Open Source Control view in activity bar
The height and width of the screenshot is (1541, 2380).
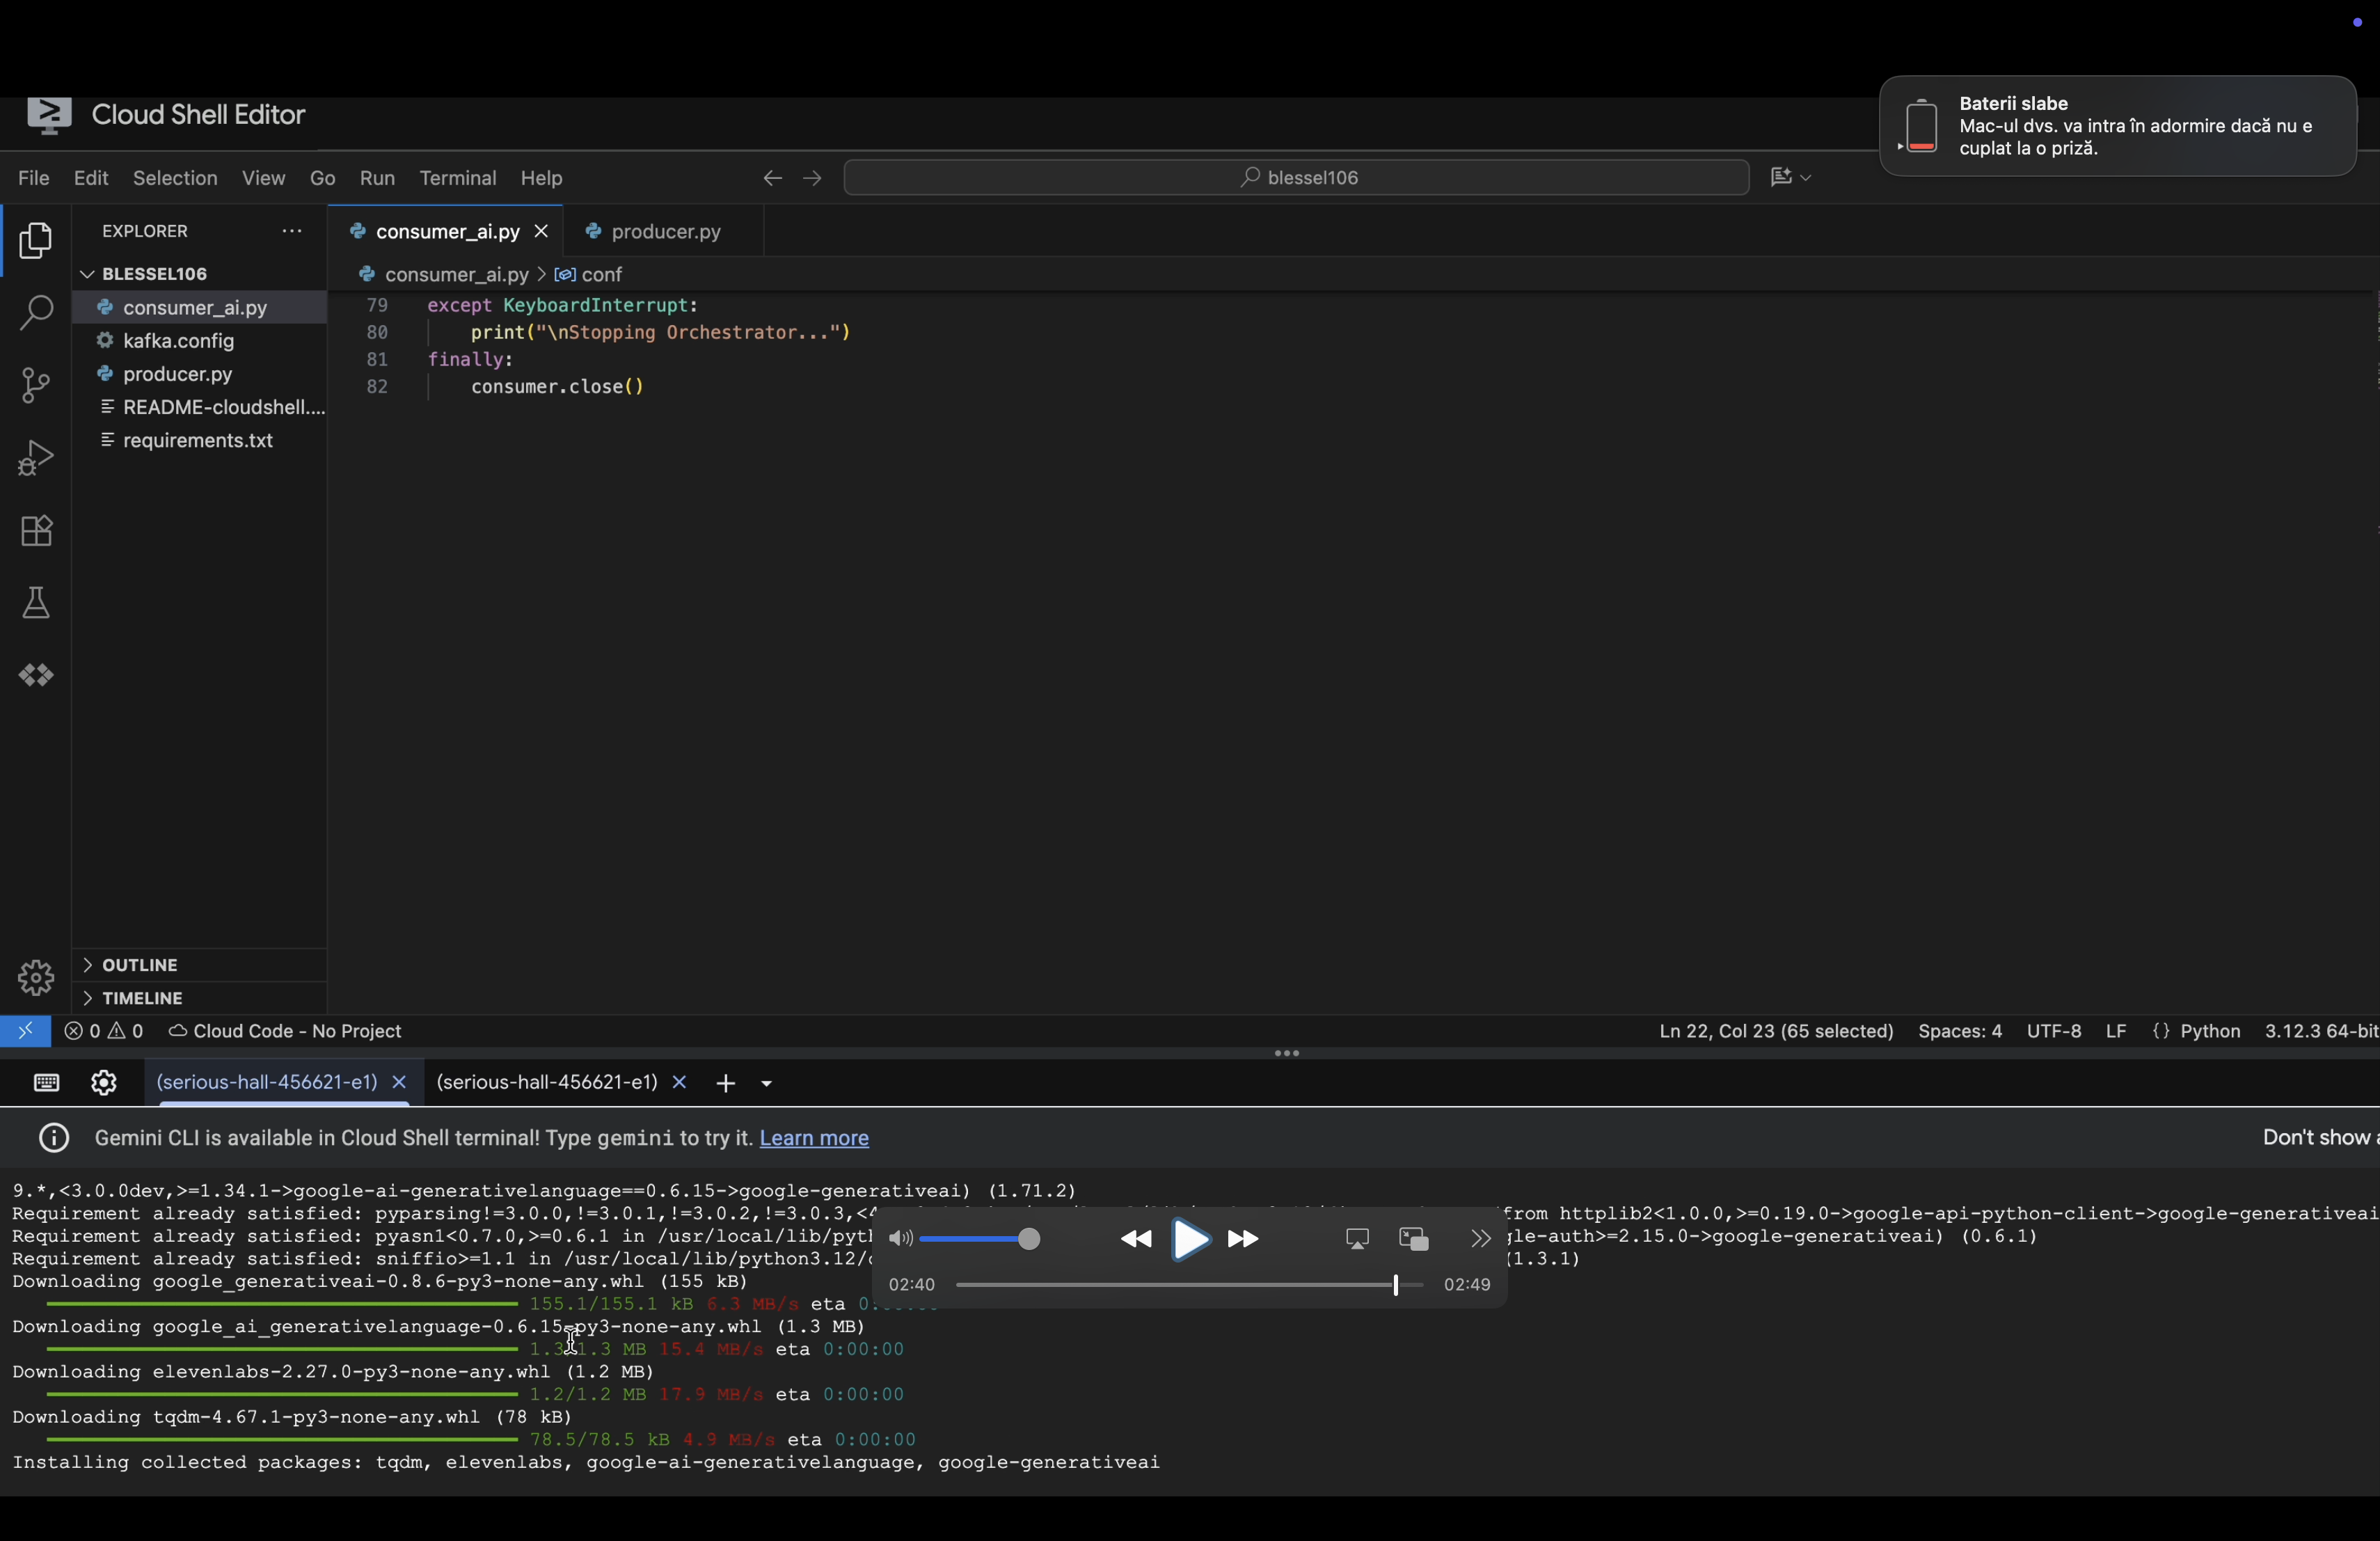click(x=36, y=385)
